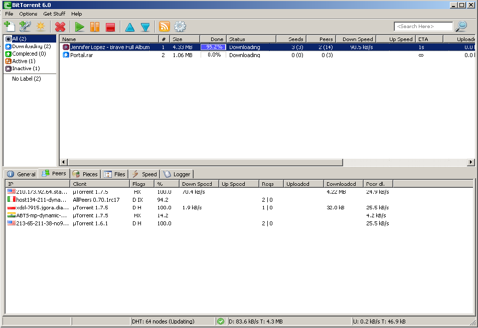This screenshot has height=328, width=478.
Task: Sort torrents by ETA column header
Action: (429, 39)
